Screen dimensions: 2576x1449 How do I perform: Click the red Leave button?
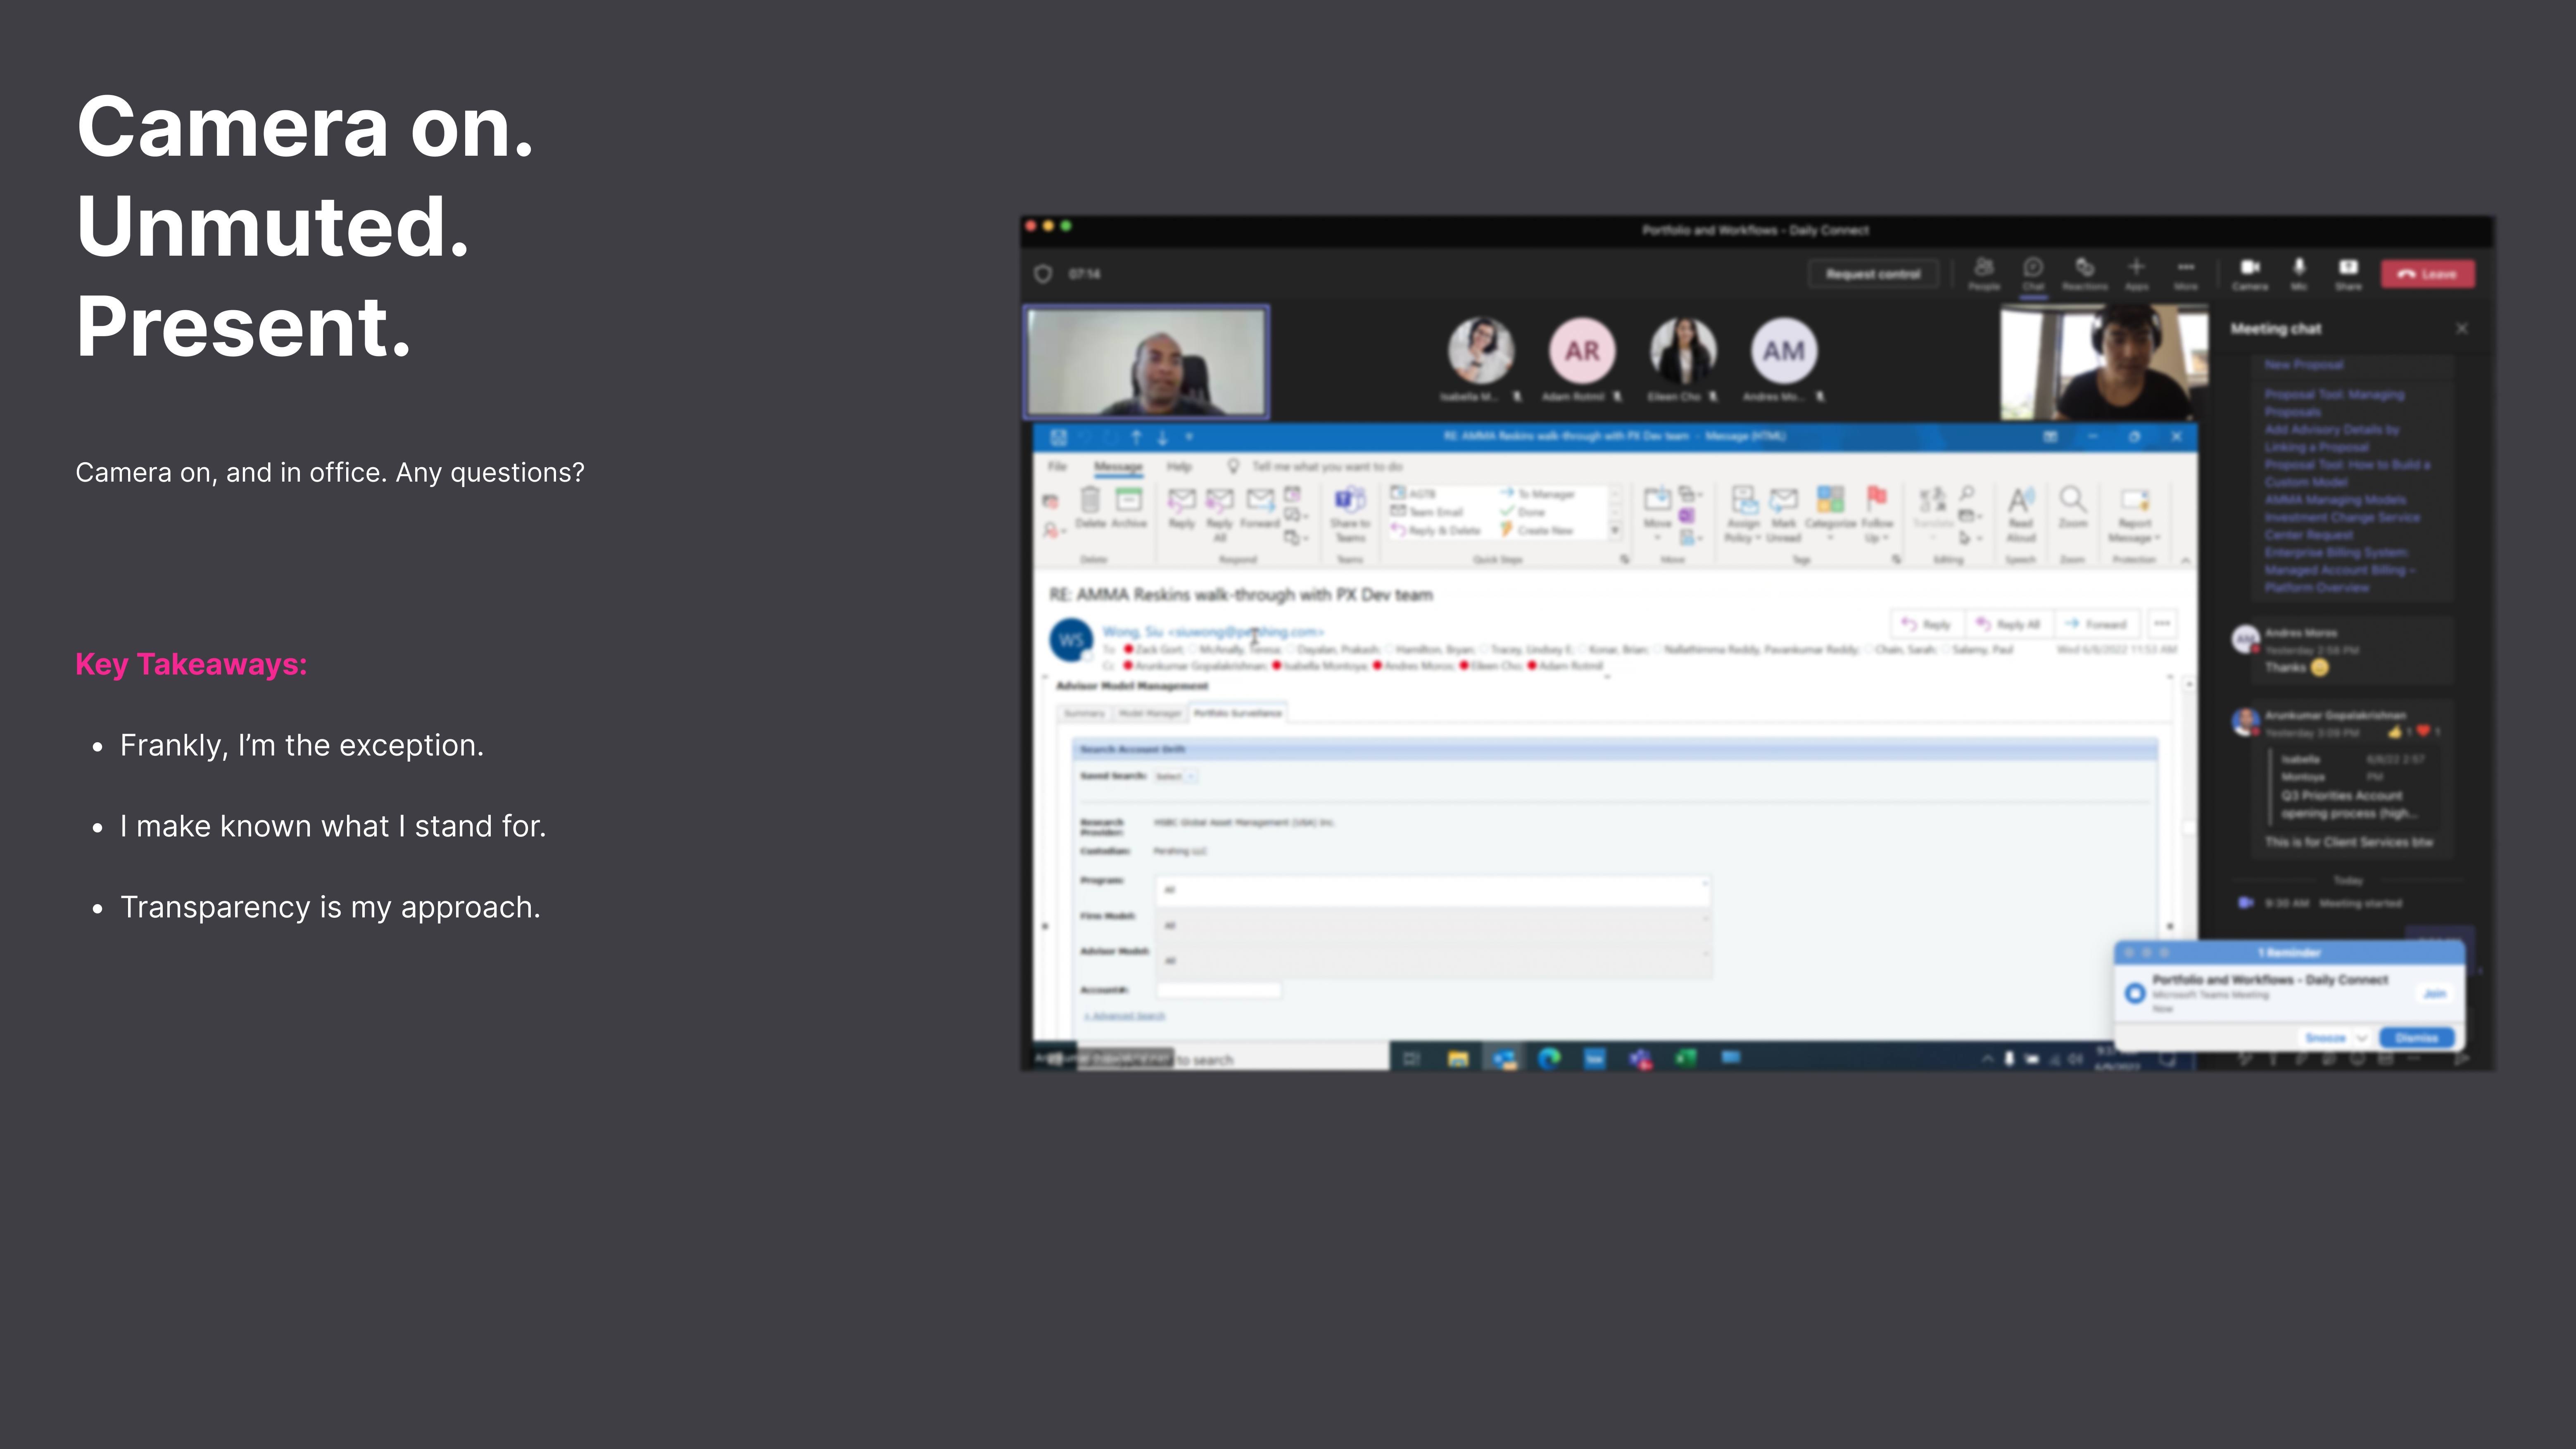pyautogui.click(x=2428, y=274)
